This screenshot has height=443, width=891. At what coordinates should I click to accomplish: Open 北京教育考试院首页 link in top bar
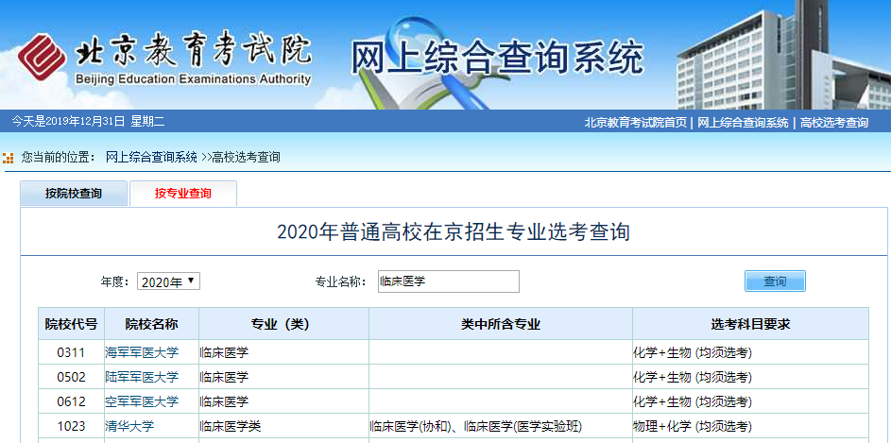tap(635, 122)
